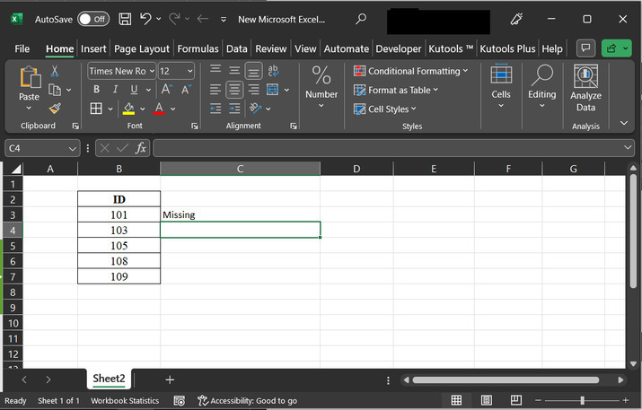The height and width of the screenshot is (410, 642).
Task: Toggle Bold formatting
Action: [x=96, y=90]
